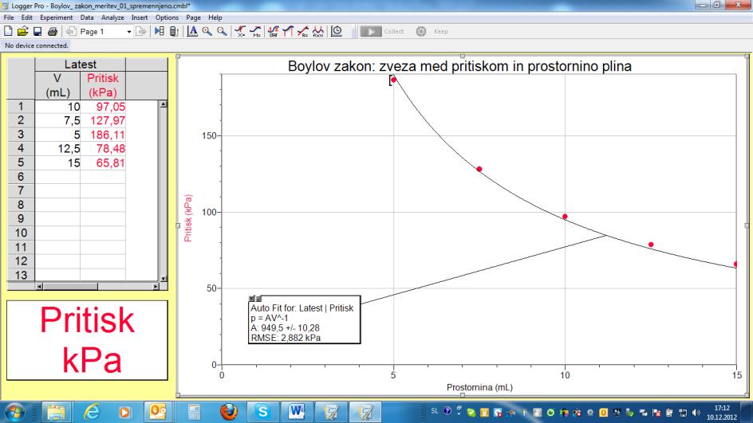Click the graph title 'Boylov zakon'

coord(459,66)
